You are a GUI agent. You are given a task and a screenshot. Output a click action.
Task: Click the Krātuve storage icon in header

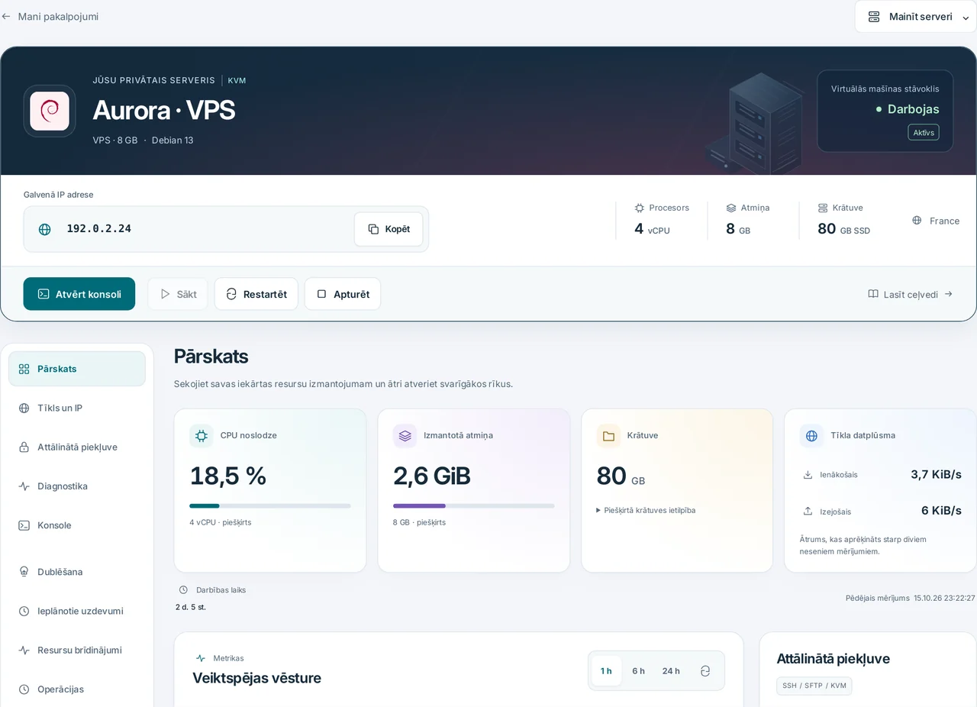[x=823, y=208]
